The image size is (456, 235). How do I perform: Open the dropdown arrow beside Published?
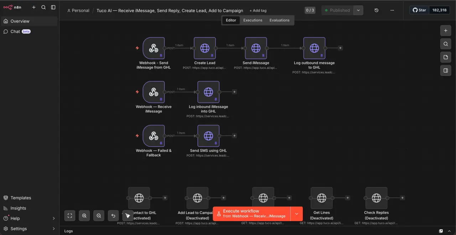[x=358, y=10]
